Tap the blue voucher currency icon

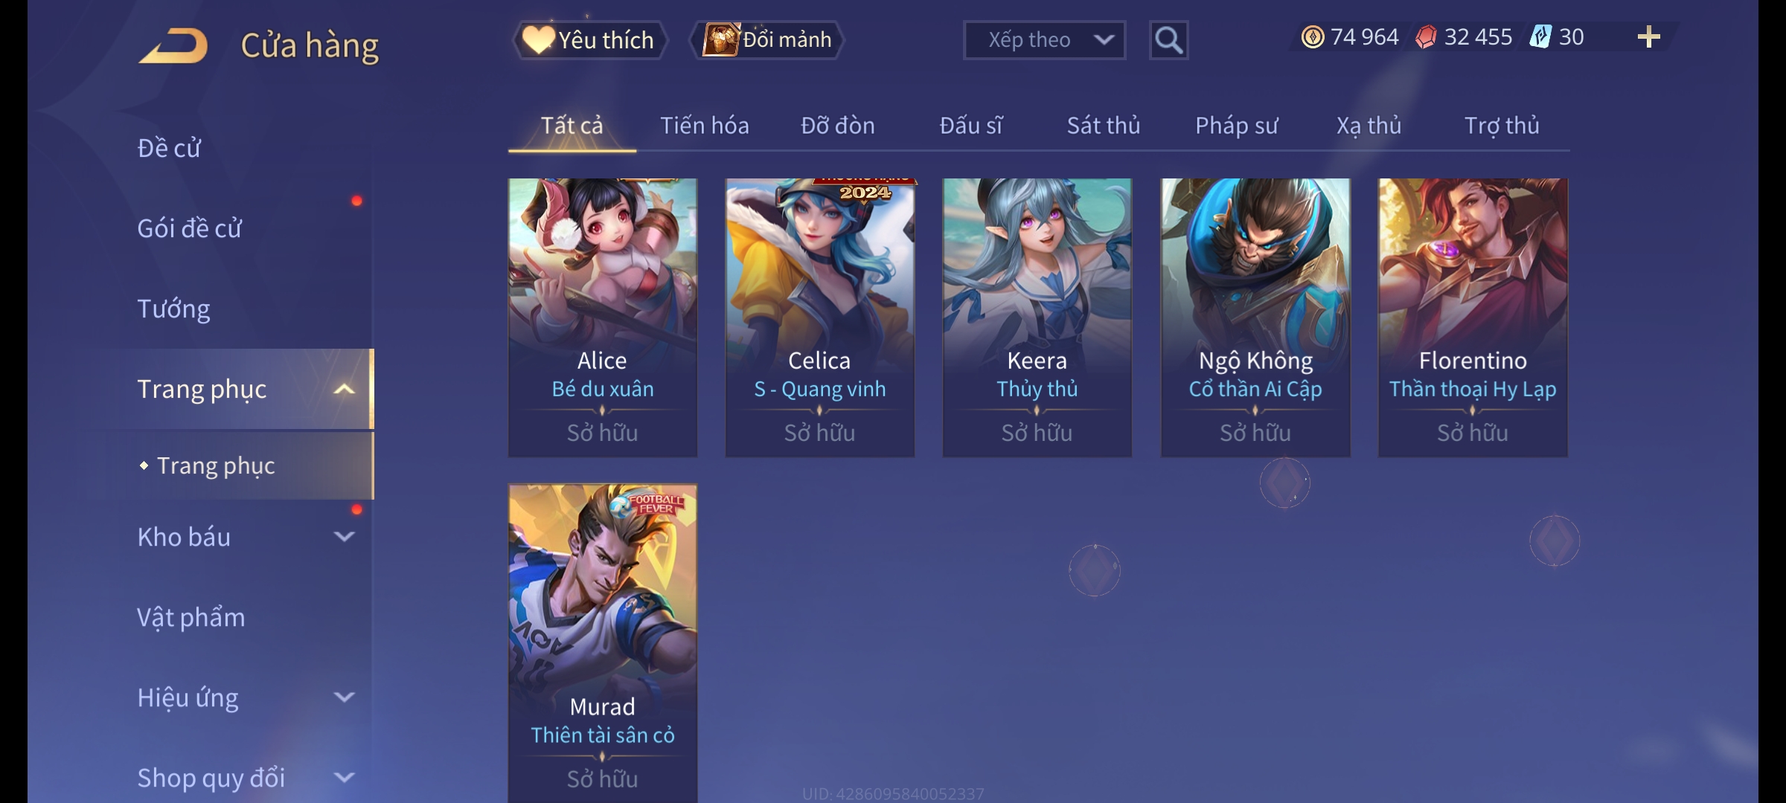1540,37
